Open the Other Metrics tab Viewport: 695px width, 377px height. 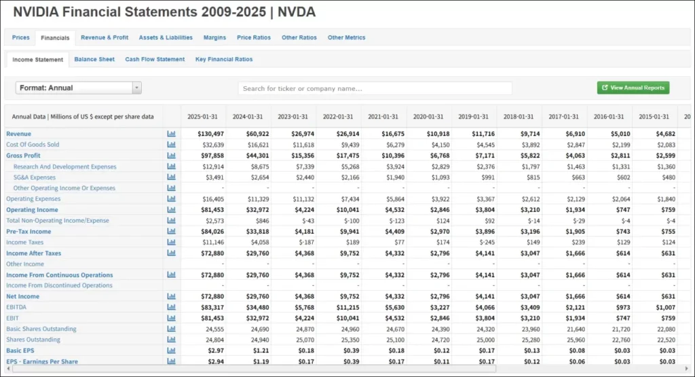tap(347, 38)
